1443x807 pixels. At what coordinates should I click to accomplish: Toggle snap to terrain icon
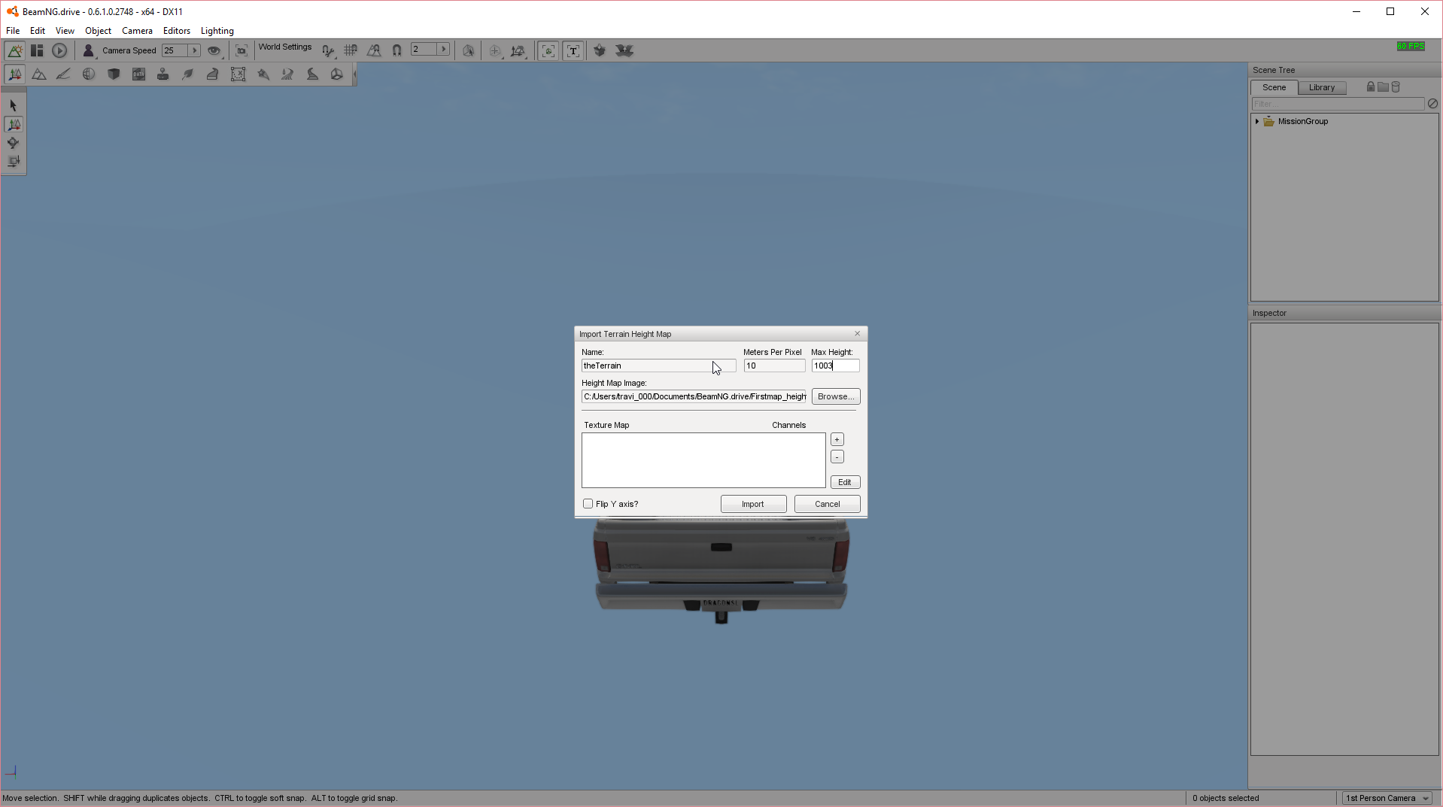374,50
